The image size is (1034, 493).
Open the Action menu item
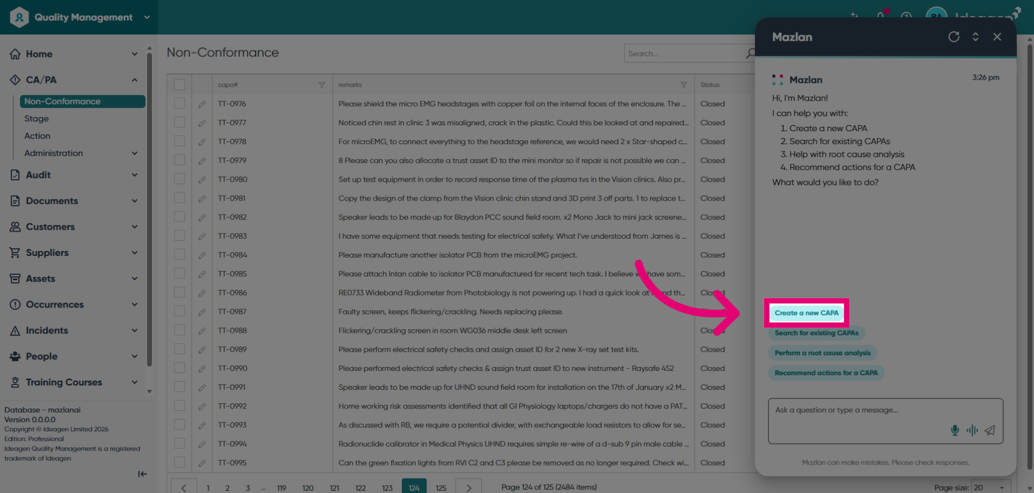point(37,135)
